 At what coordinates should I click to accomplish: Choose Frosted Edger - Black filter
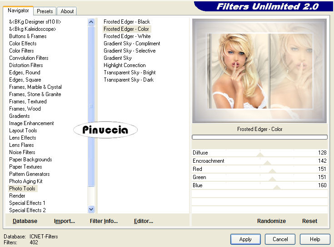tap(127, 22)
